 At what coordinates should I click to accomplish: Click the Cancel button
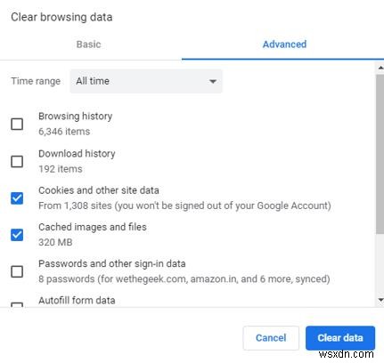[271, 338]
